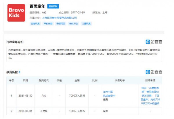
Task: Select the 传统行业 tag
Action: [x=73, y=24]
